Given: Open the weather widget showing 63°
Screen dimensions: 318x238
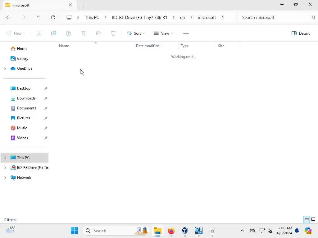Looking at the screenshot, I should click(x=10, y=230).
